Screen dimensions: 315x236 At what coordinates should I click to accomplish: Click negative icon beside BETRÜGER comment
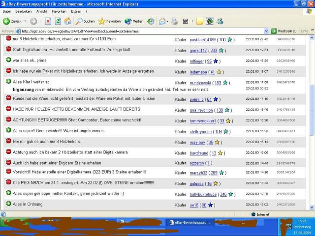tap(8, 119)
